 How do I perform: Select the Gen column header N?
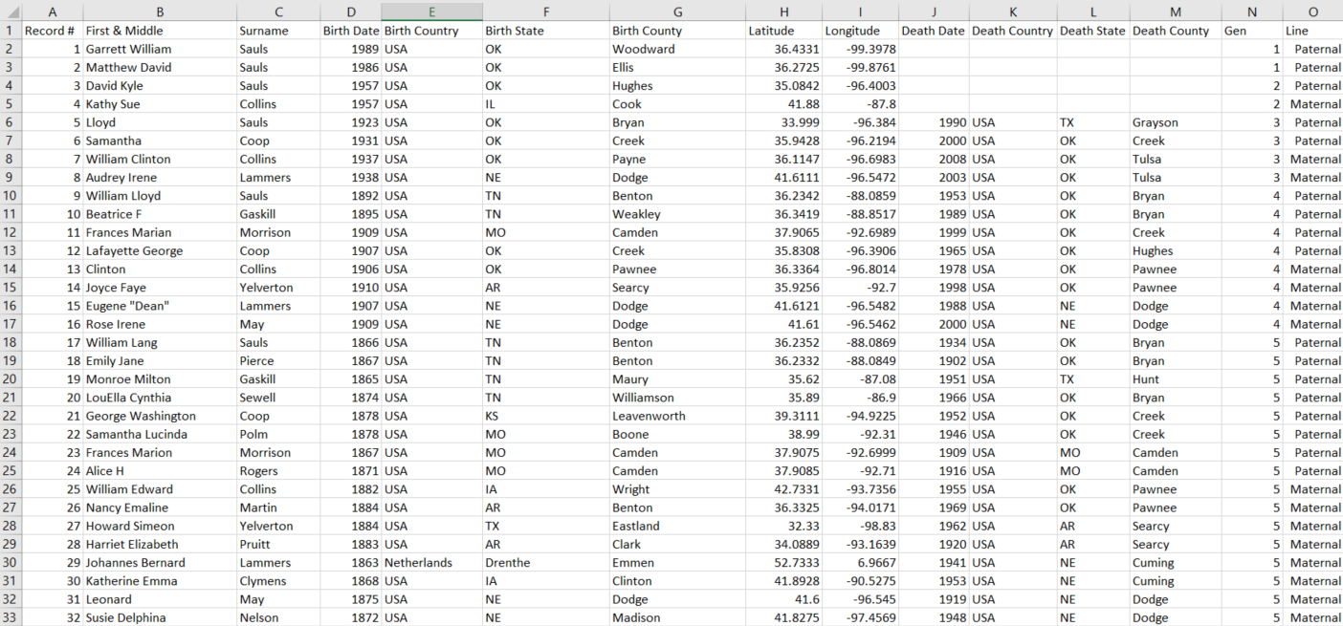[x=1251, y=11]
